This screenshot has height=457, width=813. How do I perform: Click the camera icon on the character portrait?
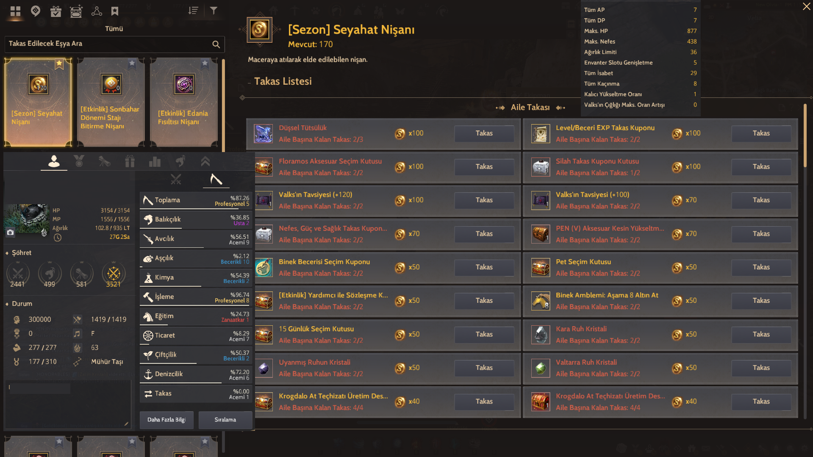coord(11,232)
